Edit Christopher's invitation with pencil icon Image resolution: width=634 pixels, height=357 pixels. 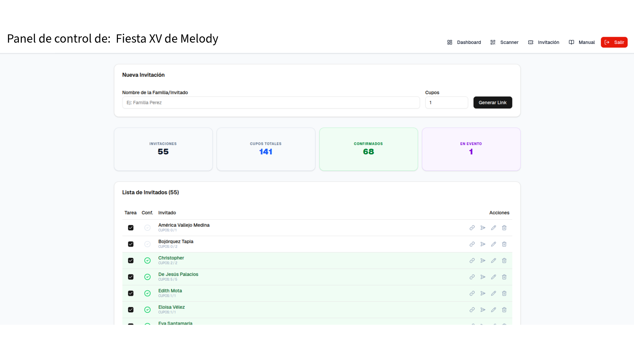pos(493,260)
